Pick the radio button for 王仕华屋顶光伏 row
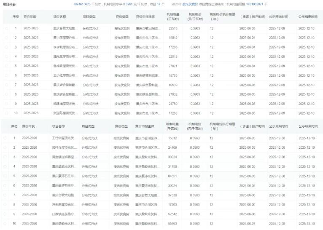323x230 pixels. pyautogui.click(x=5, y=138)
